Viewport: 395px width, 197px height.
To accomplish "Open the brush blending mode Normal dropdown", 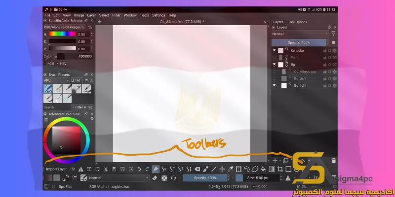I will tap(118, 178).
